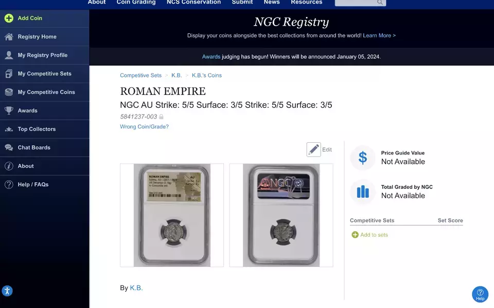Click the green Add Coin plus icon
The height and width of the screenshot is (308, 494).
pos(9,18)
